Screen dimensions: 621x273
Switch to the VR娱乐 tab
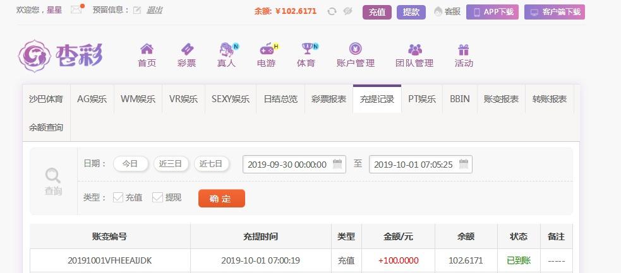183,99
